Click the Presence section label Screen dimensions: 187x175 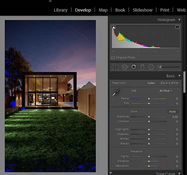(x=136, y=151)
